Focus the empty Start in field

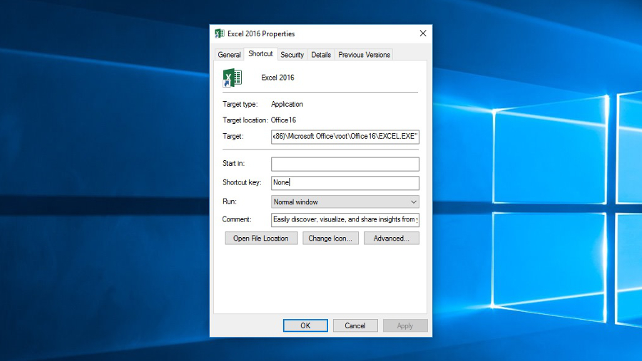pyautogui.click(x=345, y=164)
